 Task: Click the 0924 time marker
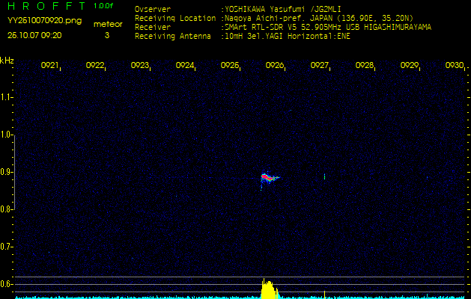185,65
